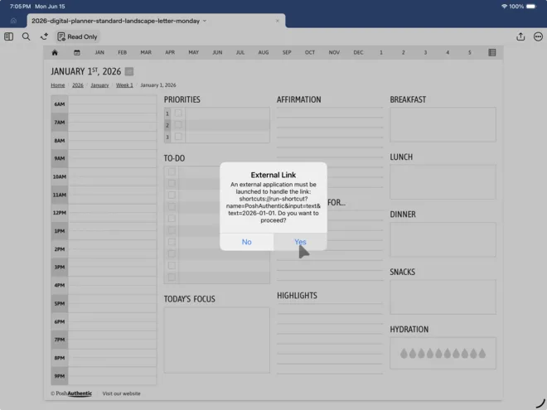Screen dimensions: 547x410
Task: Go to planner home icon
Action: (x=55, y=53)
